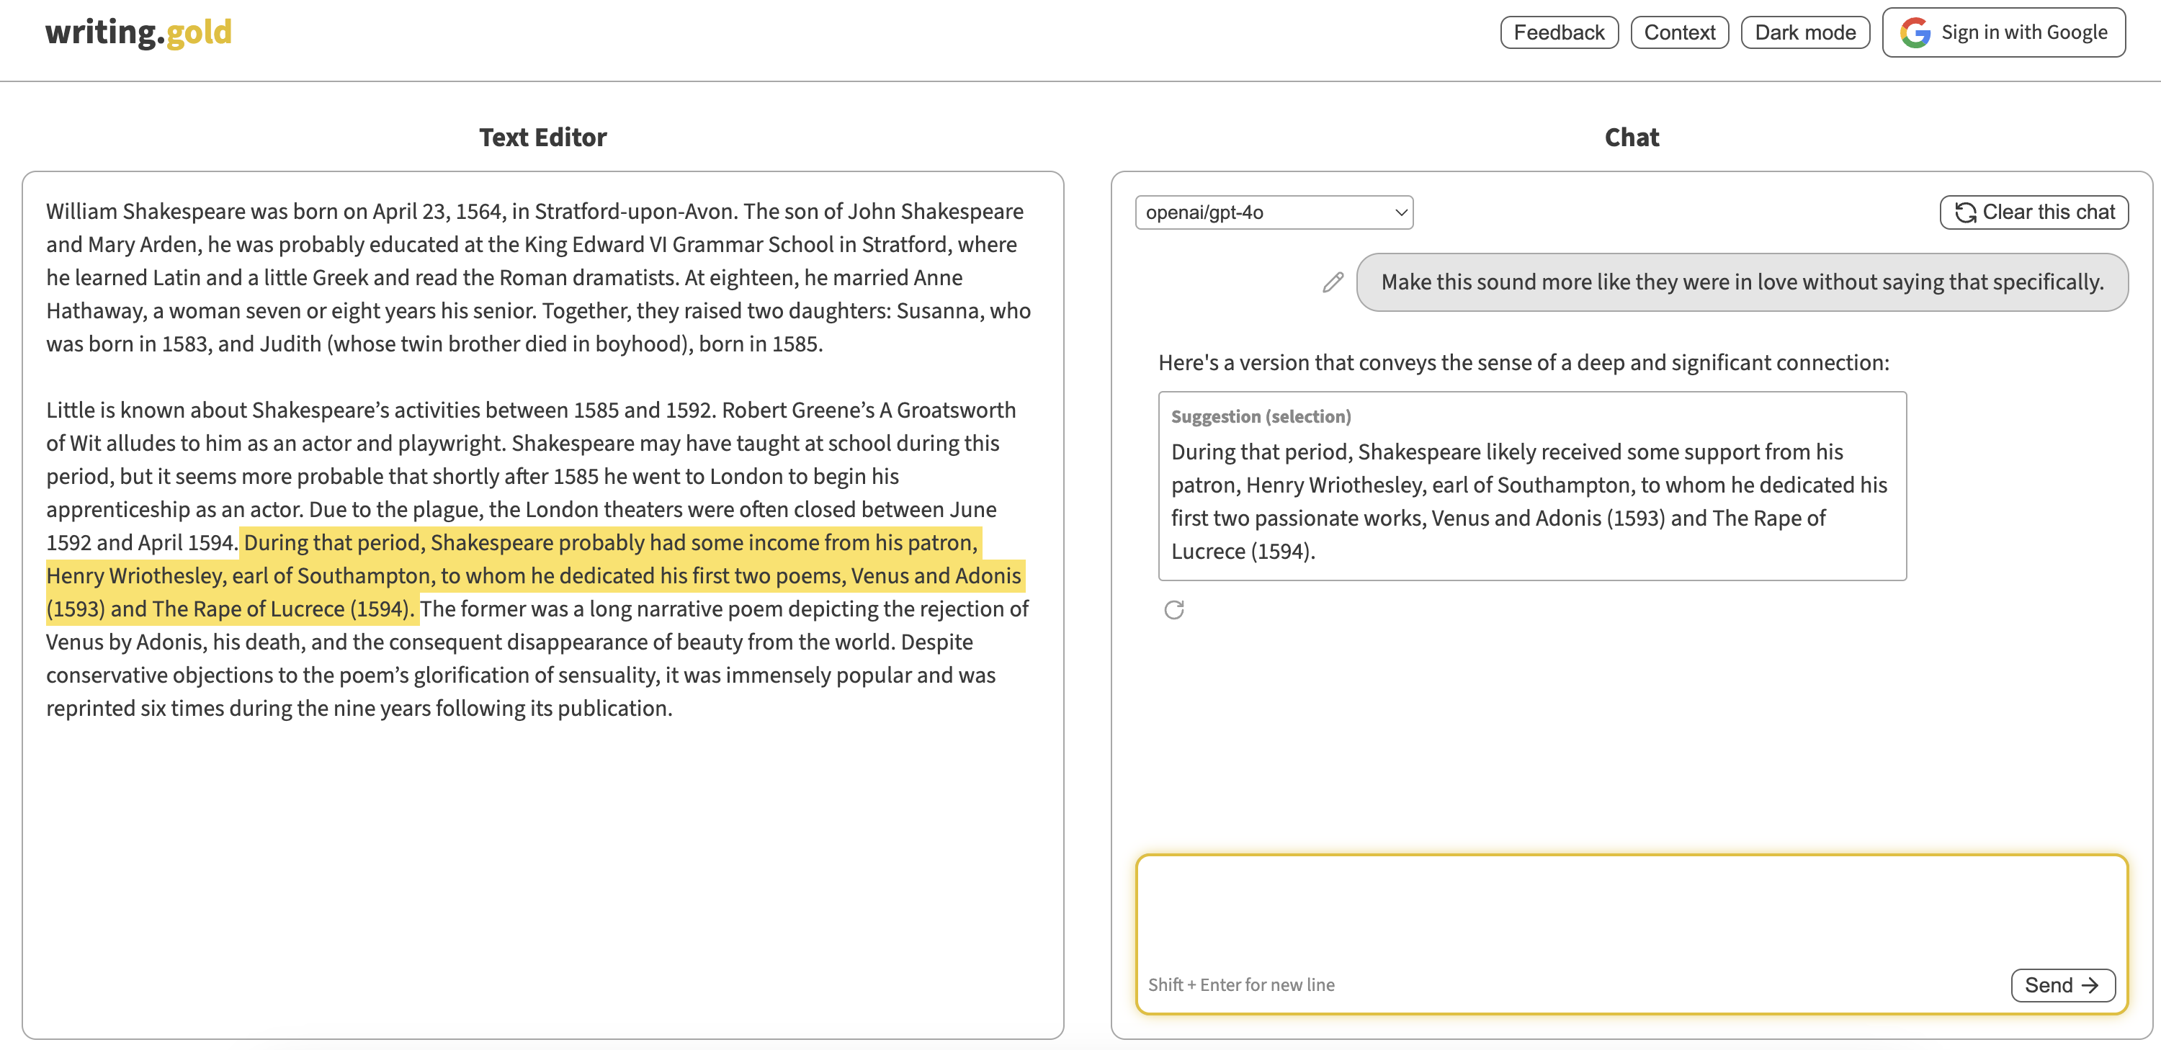This screenshot has width=2161, height=1050.
Task: Click the writing.gold logo
Action: pyautogui.click(x=138, y=32)
